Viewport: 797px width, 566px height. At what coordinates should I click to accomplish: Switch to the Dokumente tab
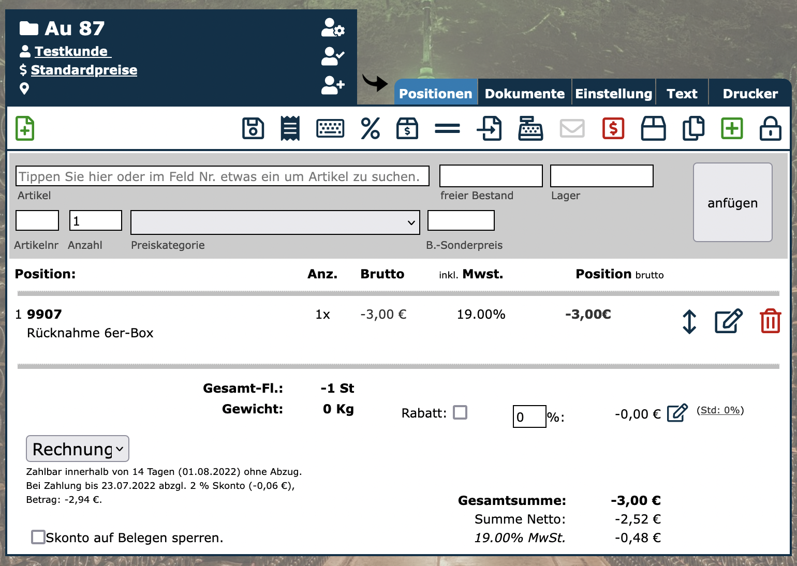click(x=524, y=94)
